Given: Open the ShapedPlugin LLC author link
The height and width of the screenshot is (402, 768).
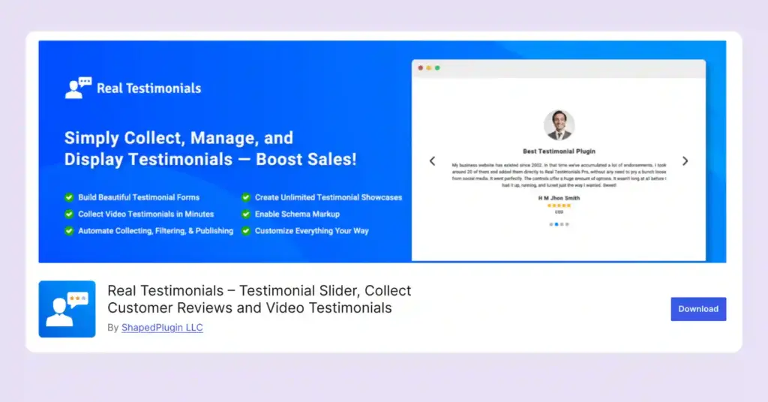Looking at the screenshot, I should (162, 328).
